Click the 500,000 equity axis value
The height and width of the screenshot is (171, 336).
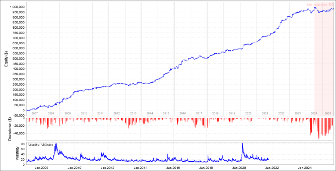(19, 58)
